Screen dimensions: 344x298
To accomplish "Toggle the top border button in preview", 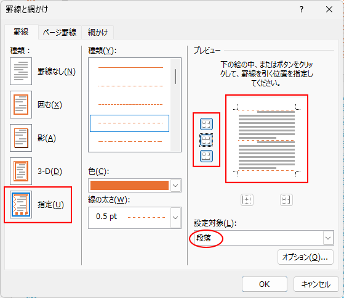I will [x=206, y=124].
